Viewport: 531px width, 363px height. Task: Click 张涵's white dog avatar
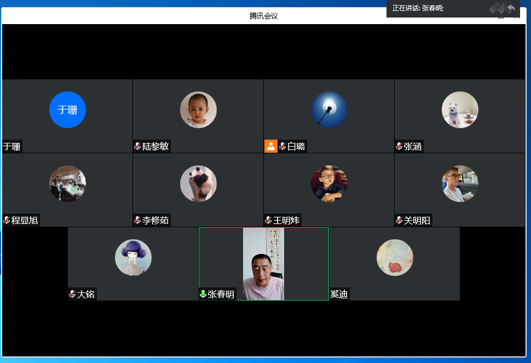[x=460, y=110]
